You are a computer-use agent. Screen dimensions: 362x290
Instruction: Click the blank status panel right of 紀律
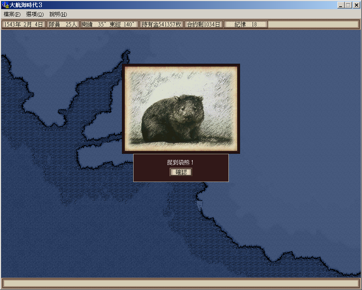point(313,25)
